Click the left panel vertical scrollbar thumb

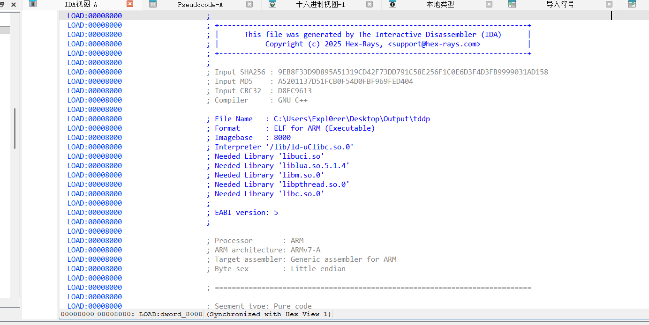point(15,128)
